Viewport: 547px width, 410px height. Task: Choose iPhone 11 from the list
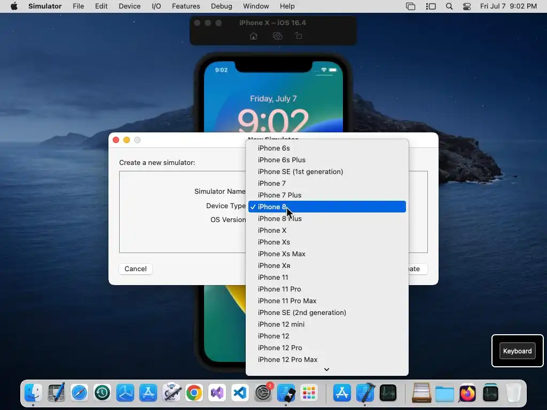click(327, 277)
